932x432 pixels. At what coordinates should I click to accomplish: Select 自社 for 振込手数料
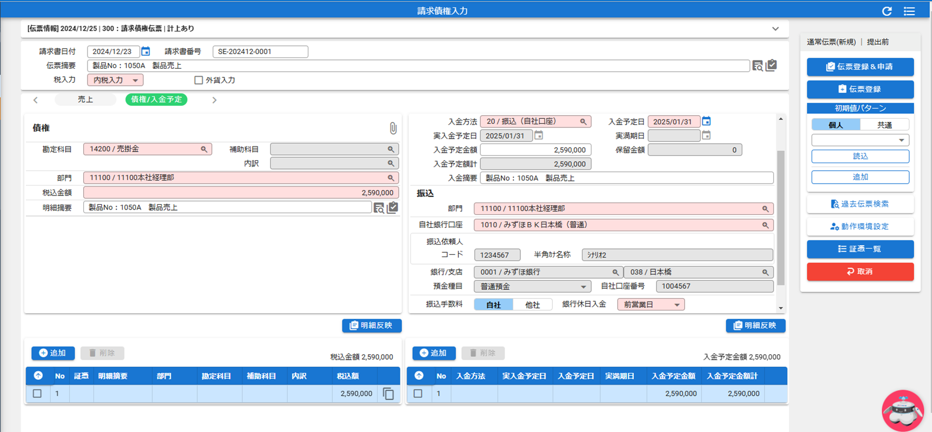[493, 305]
